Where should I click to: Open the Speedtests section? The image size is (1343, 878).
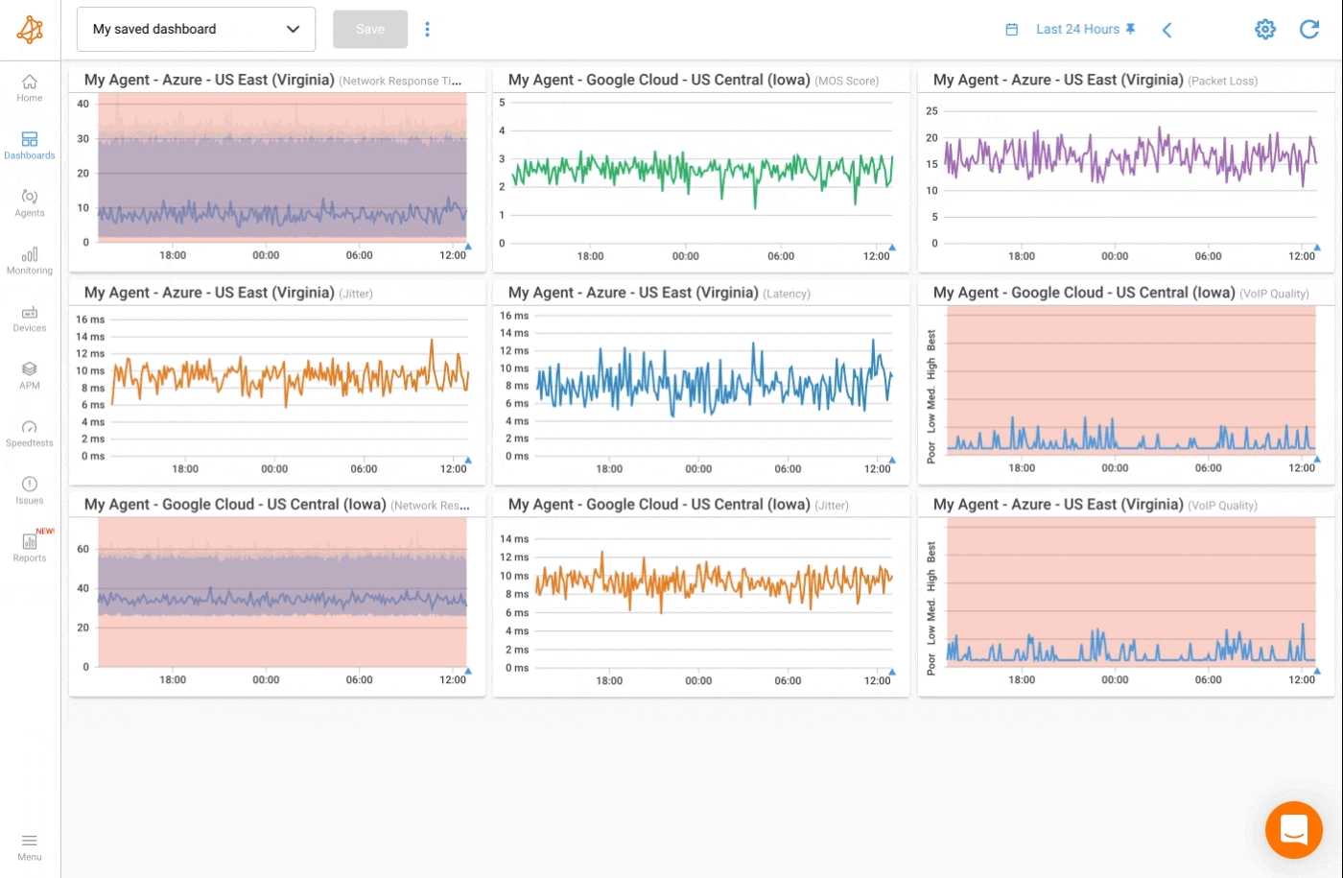(x=30, y=434)
